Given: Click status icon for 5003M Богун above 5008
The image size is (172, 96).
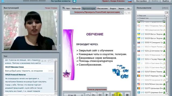Looking at the screenshot, I should tap(164, 38).
